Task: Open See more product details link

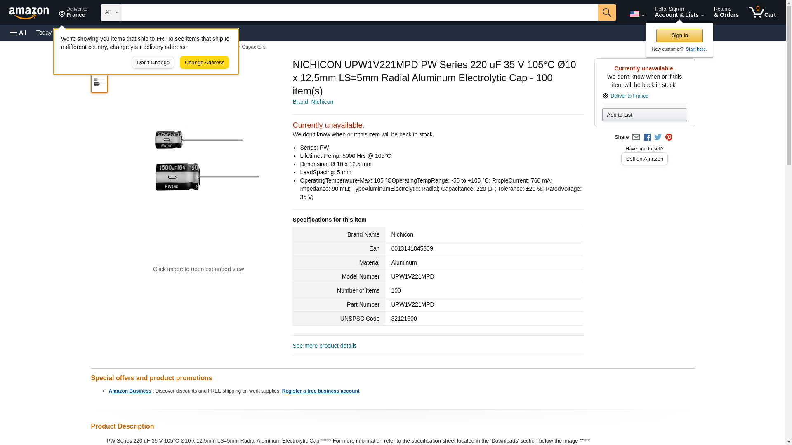Action: [x=325, y=346]
